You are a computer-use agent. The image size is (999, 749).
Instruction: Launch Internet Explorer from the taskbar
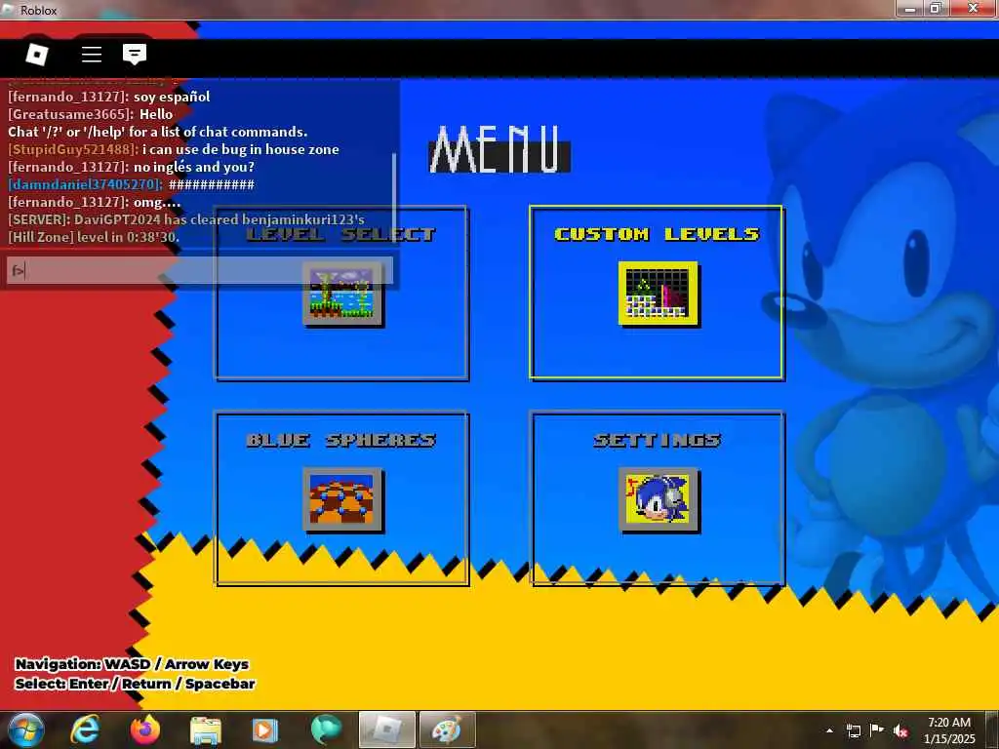(85, 729)
